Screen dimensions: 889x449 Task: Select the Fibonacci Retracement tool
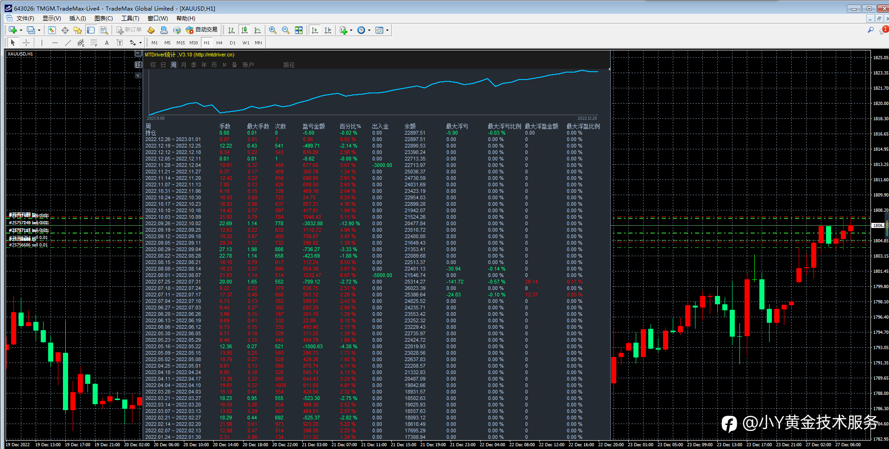tap(94, 43)
